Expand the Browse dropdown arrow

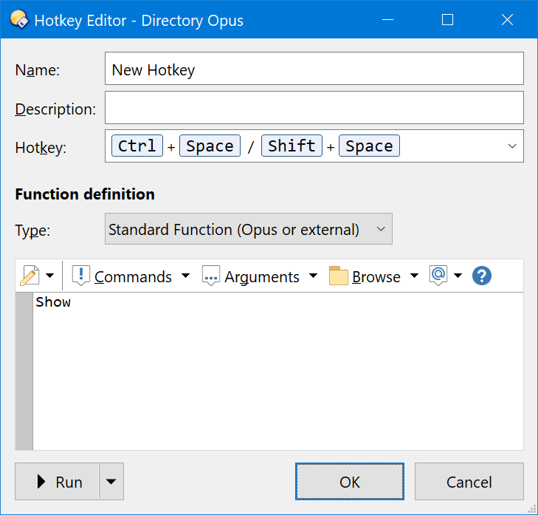415,276
